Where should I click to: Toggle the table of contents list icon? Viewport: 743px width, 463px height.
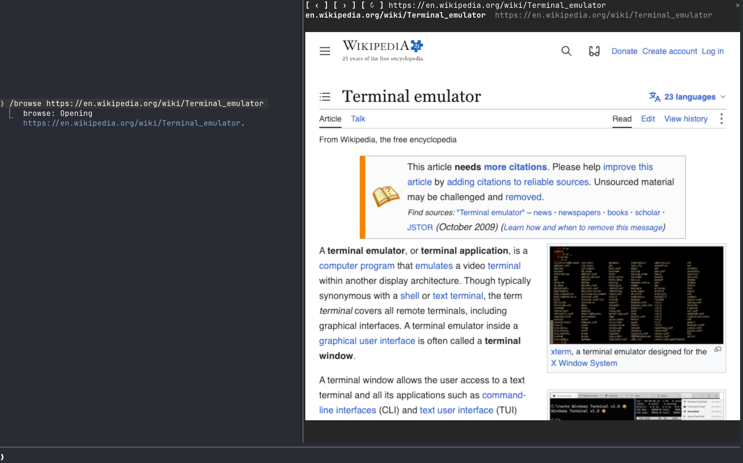325,97
